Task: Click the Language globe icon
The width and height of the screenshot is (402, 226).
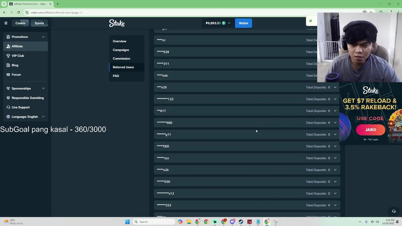Action: (8, 116)
